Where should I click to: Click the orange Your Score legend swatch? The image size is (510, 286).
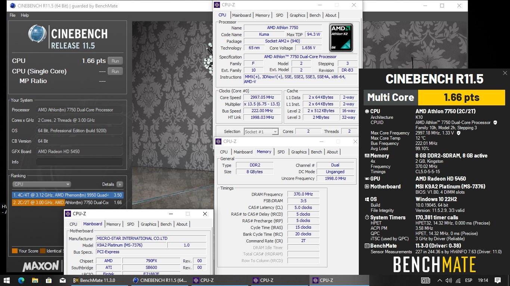(15, 251)
